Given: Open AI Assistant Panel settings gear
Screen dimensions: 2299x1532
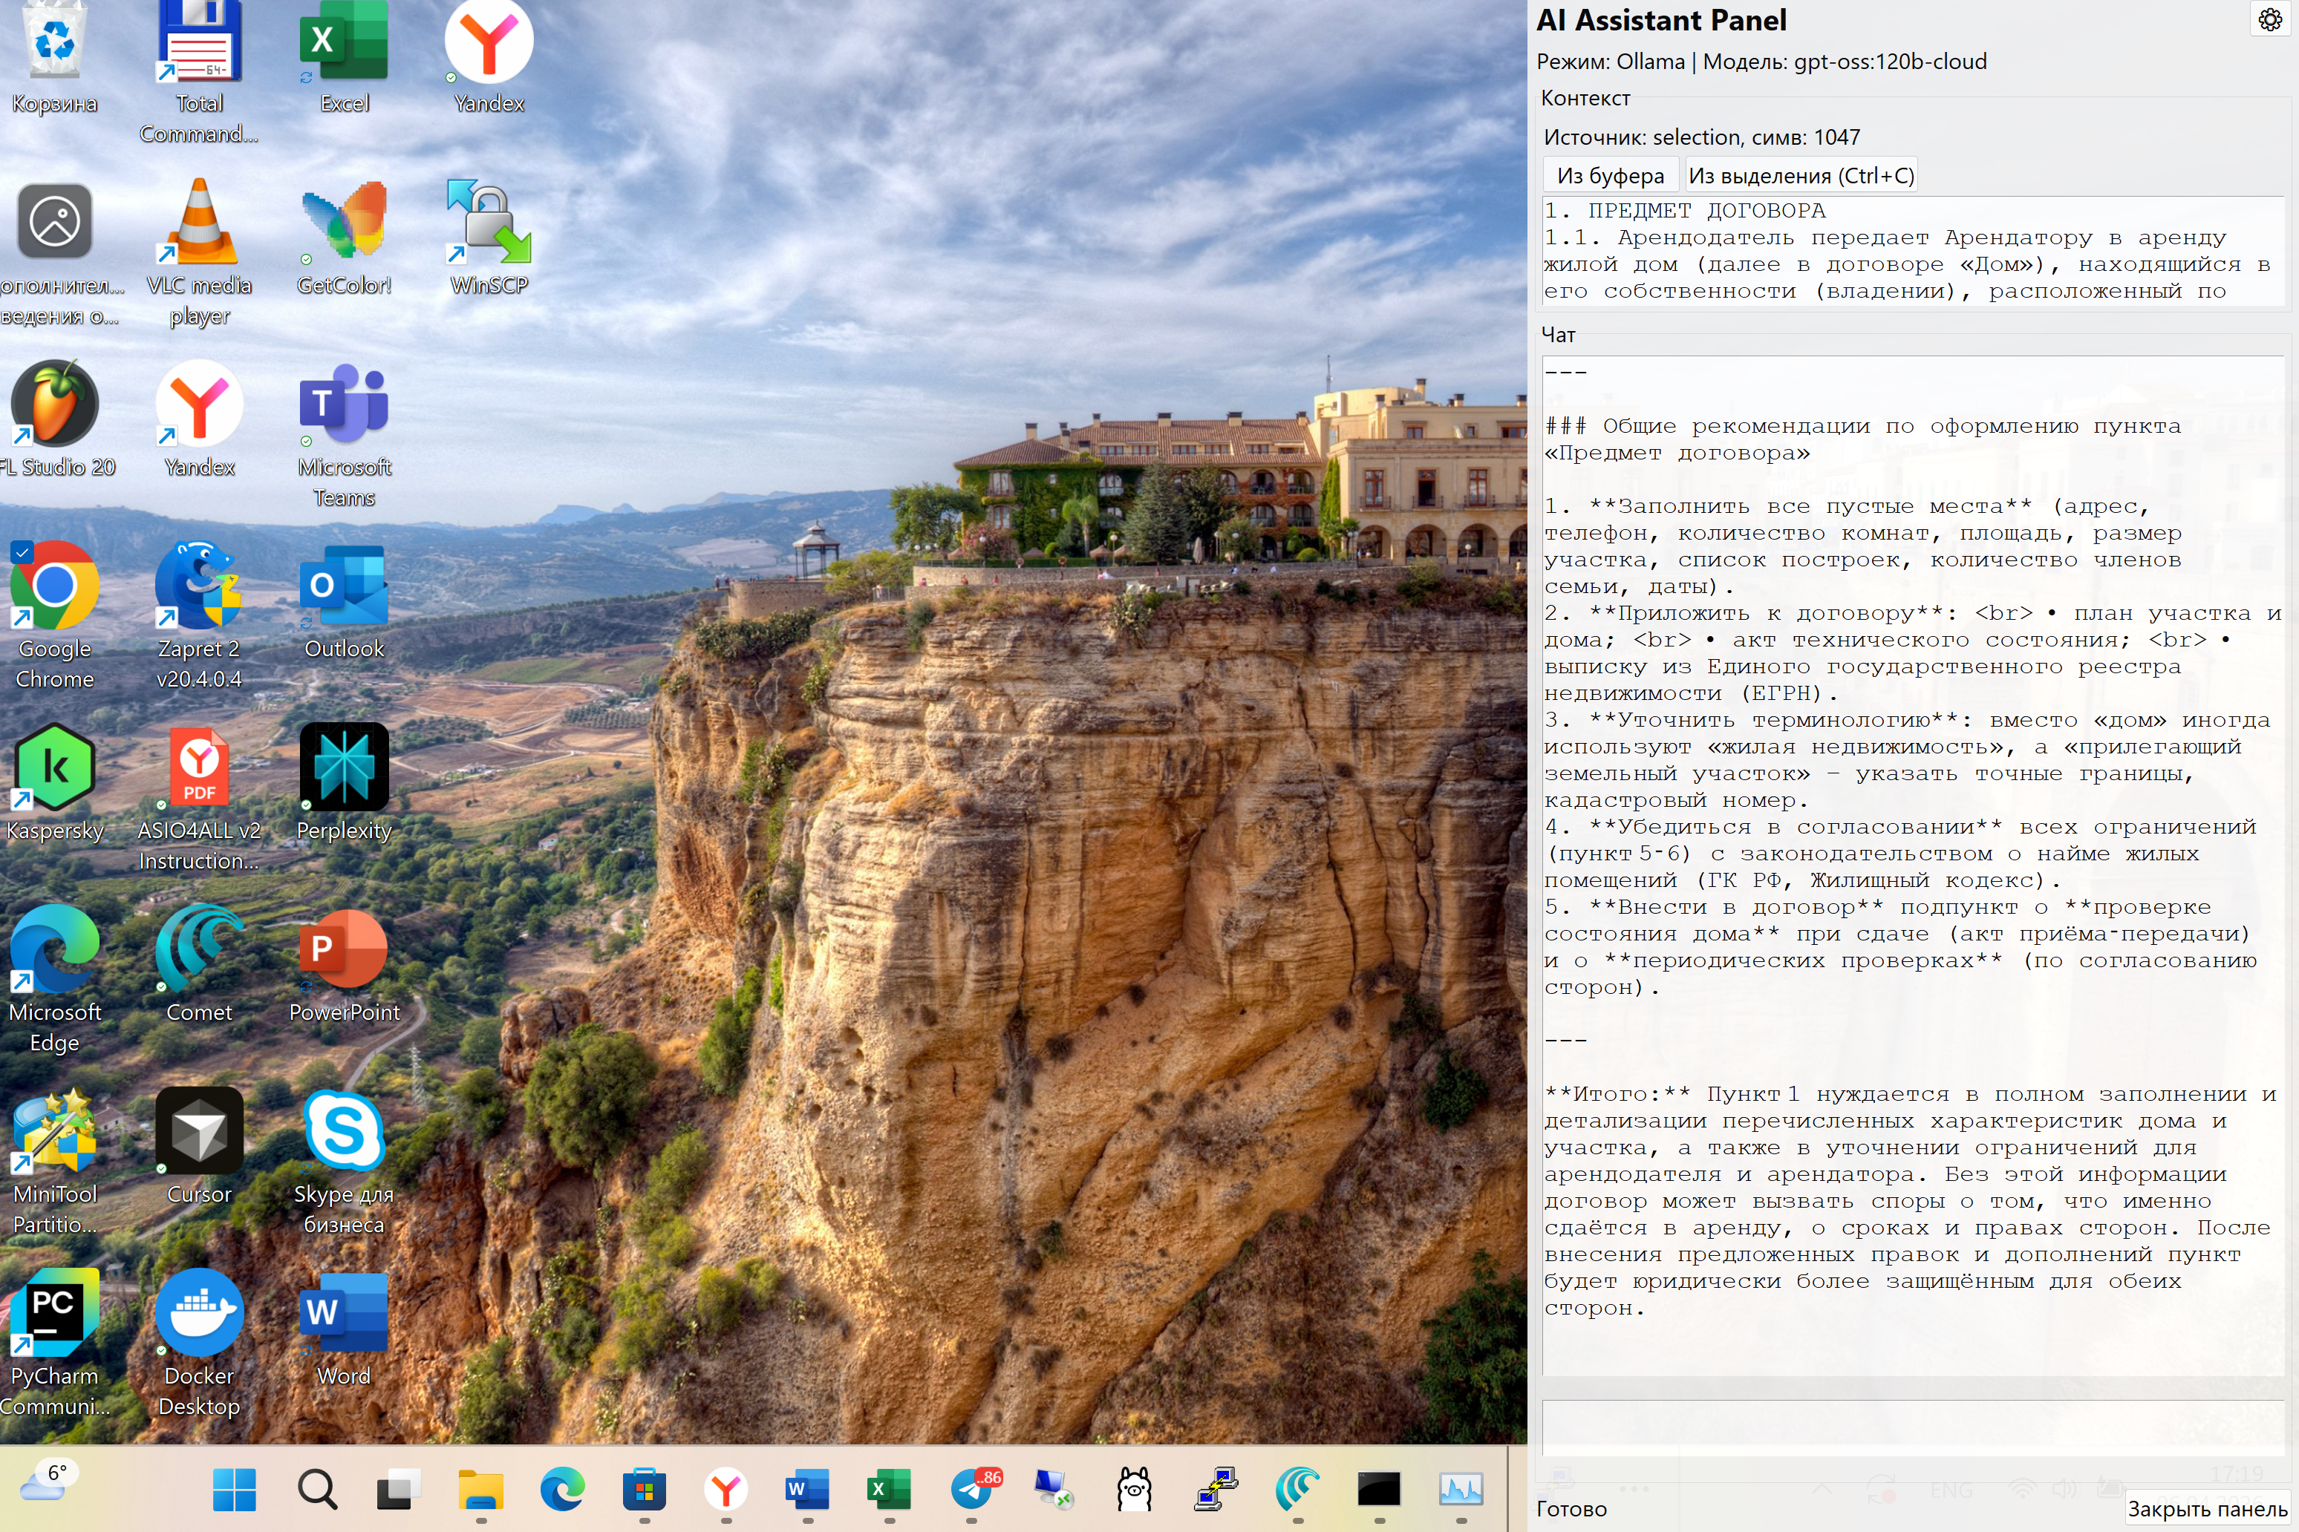Looking at the screenshot, I should [x=2270, y=19].
